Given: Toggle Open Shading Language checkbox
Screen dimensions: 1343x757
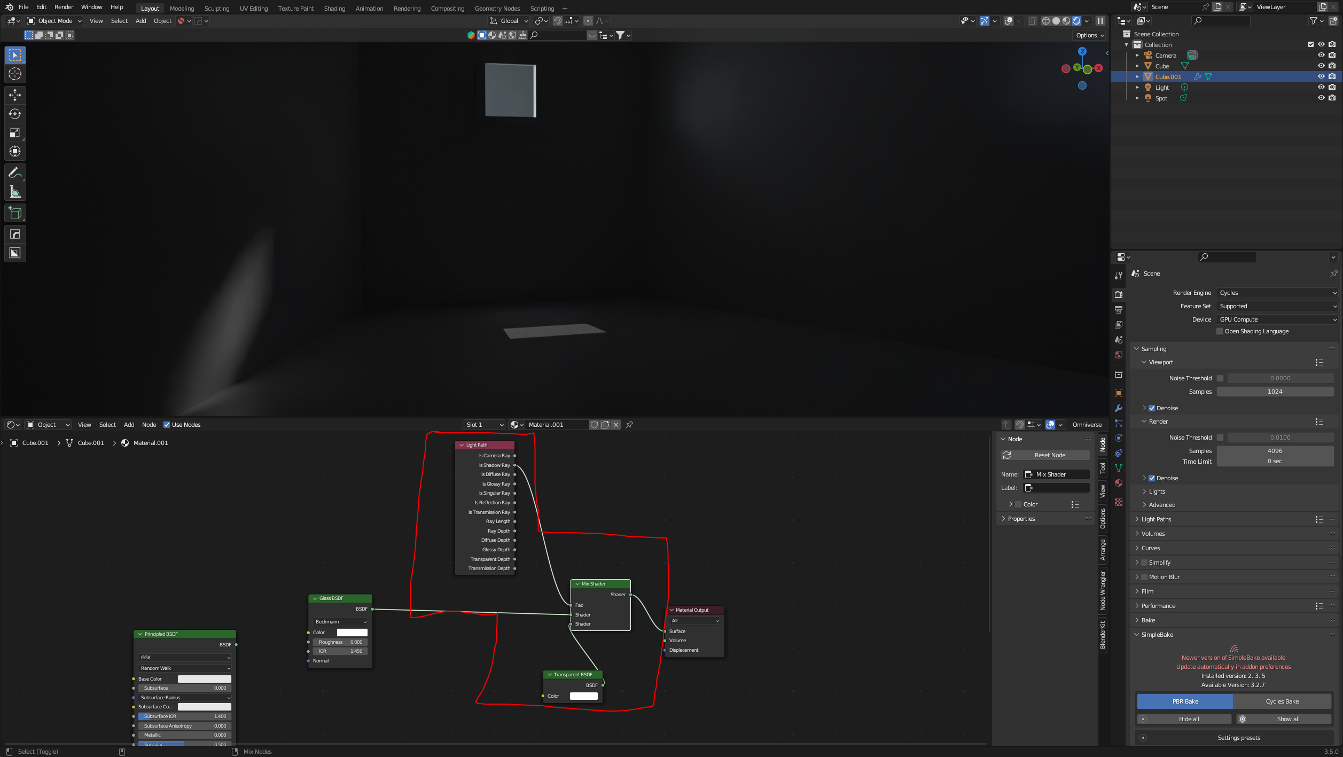Looking at the screenshot, I should [x=1220, y=331].
